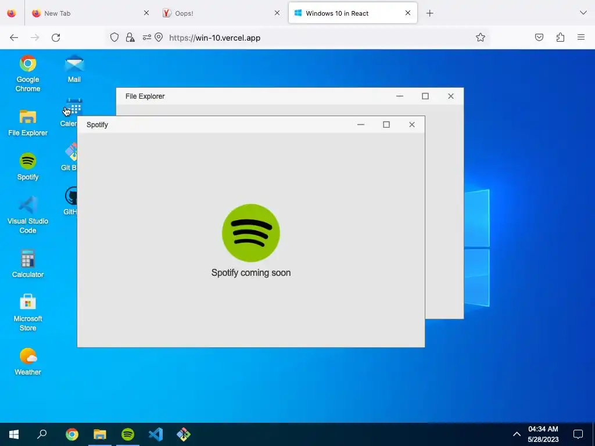This screenshot has height=446, width=595.
Task: Close the File Explorer window
Action: tap(451, 96)
